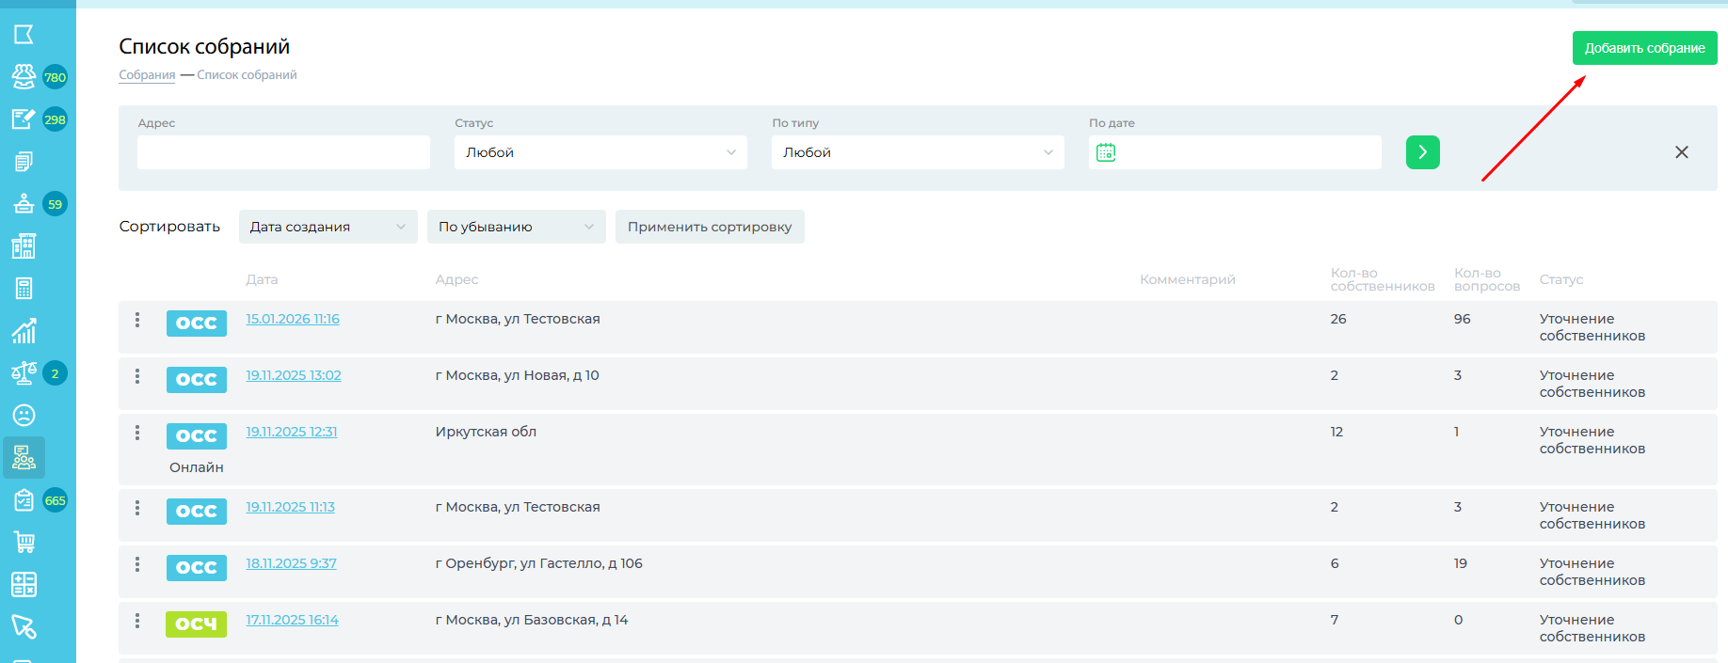Open the Дата создания sort dropdown

pos(328,227)
